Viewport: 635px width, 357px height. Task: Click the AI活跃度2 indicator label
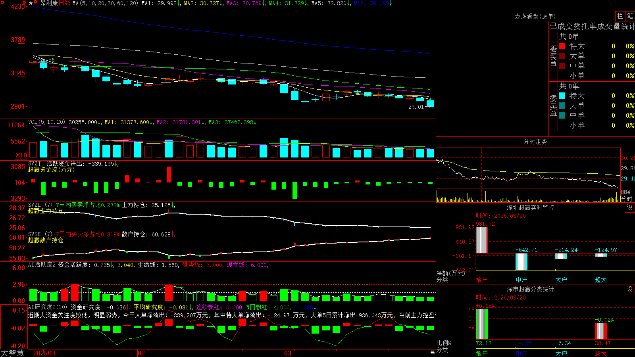[42, 265]
